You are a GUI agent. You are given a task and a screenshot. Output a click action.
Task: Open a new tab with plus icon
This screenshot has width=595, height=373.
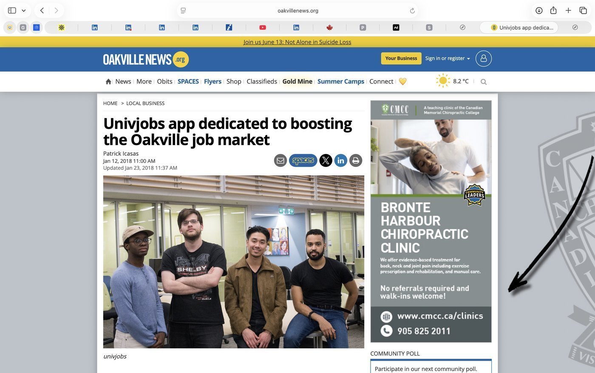pos(568,11)
